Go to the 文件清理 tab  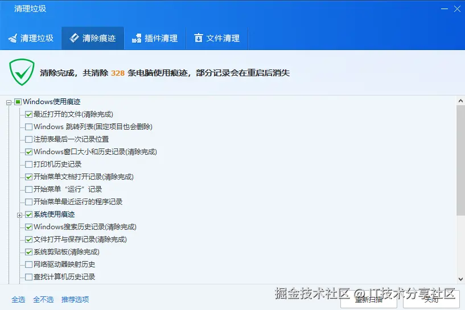coord(217,38)
